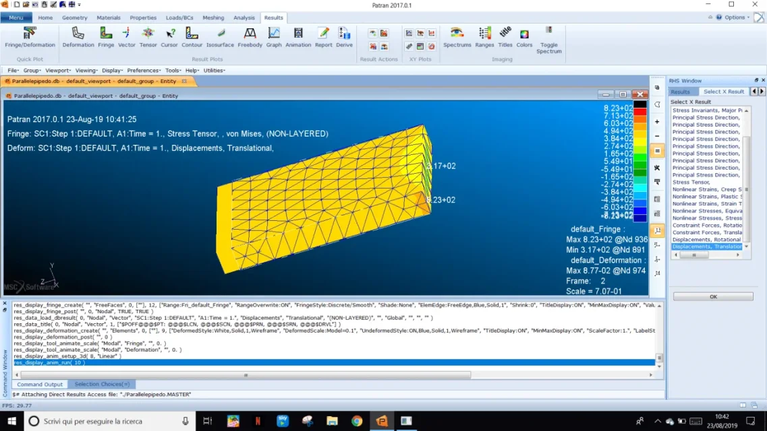Toggle the highlighted equals button in side toolbar
767x431 pixels.
point(657,151)
